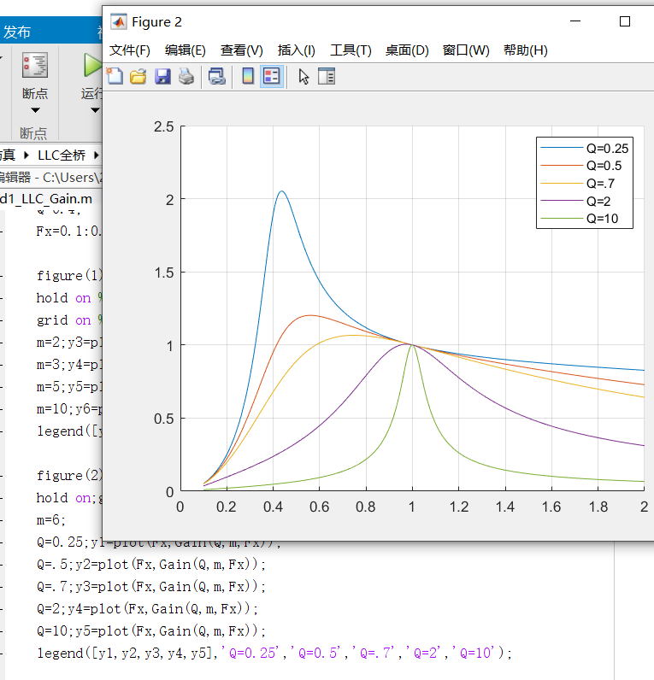Screen dimensions: 654x680
Task: Expand the arrow after LLC全桥 in path
Action: (x=97, y=155)
